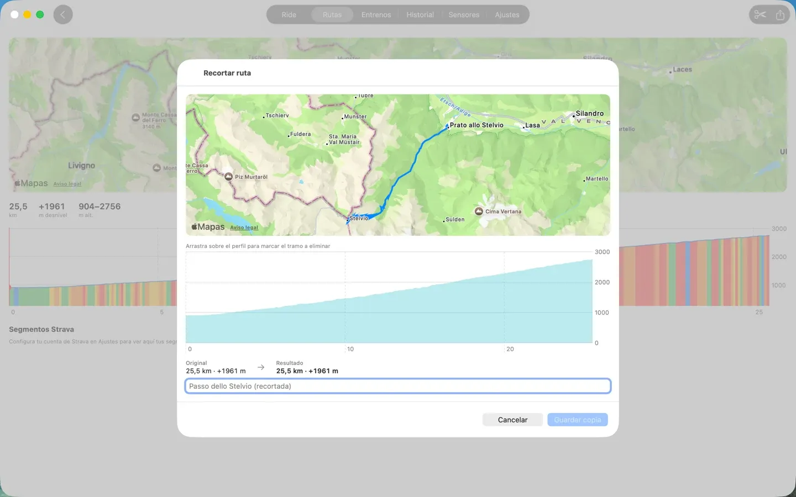Click the Laces label on background map
796x497 pixels.
click(682, 70)
